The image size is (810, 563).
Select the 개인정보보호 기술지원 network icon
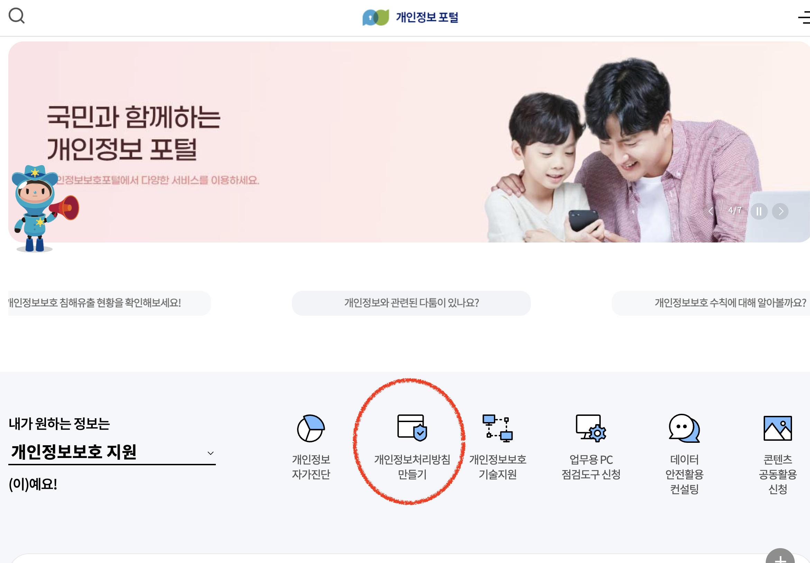tap(497, 428)
